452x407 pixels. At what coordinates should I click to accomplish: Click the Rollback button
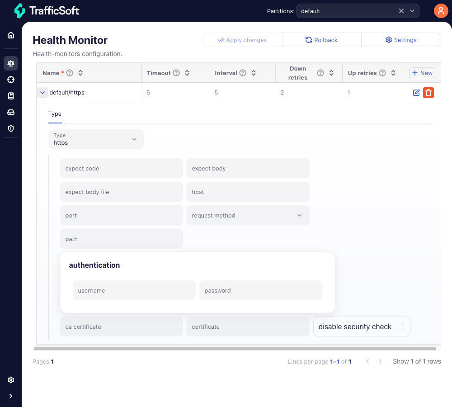tap(321, 40)
